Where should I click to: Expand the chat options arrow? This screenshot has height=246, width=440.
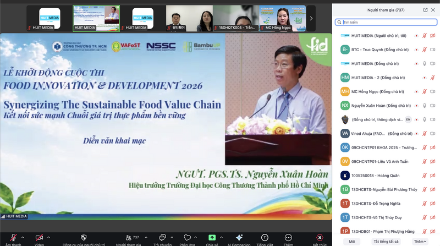click(x=172, y=238)
